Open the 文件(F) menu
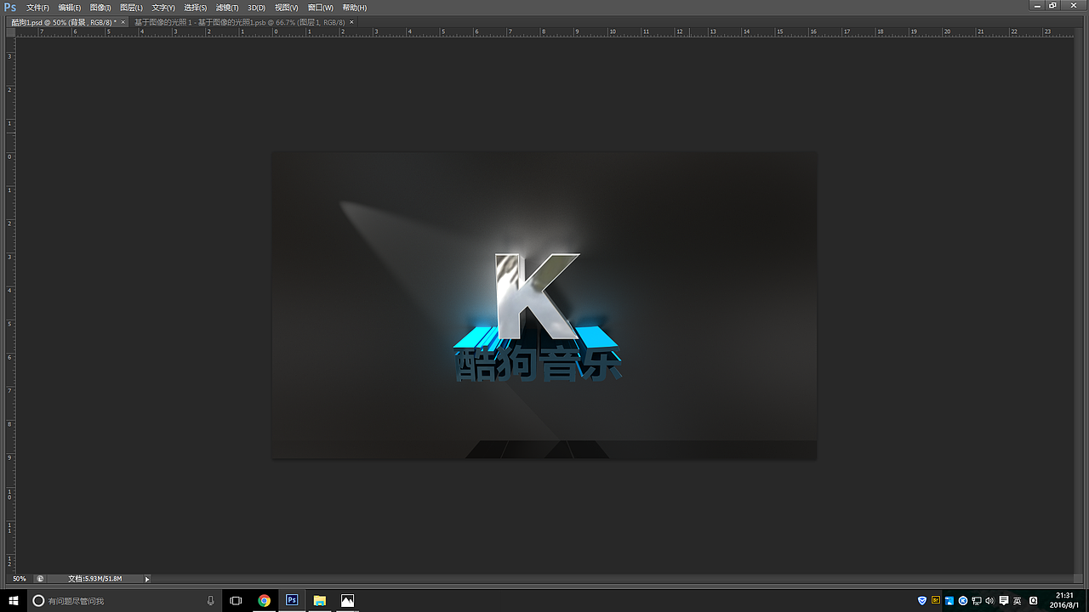 [x=37, y=8]
